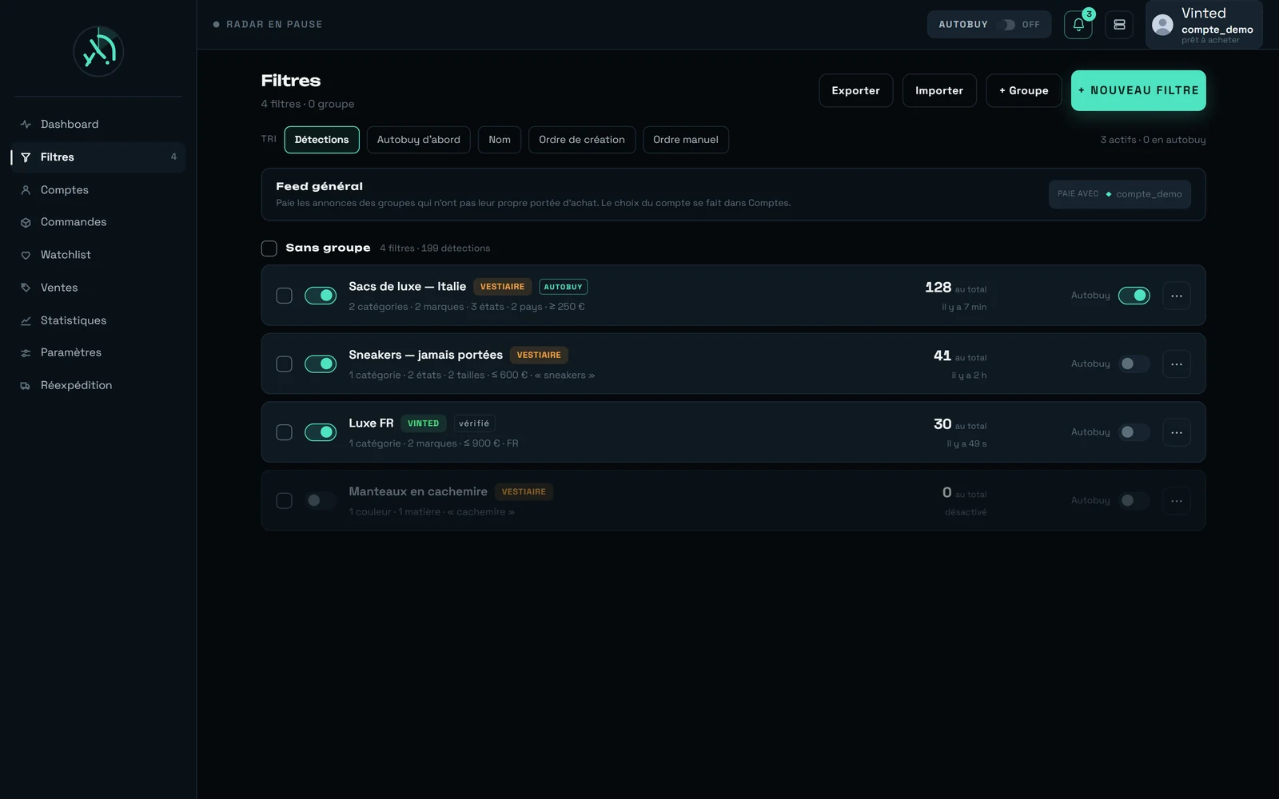This screenshot has width=1279, height=799.
Task: Click the Commandes box icon
Action: (26, 223)
